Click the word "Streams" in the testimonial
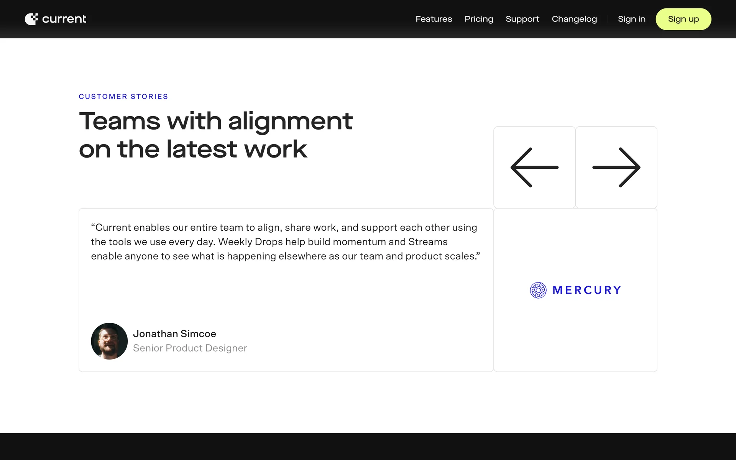The image size is (736, 460). pyautogui.click(x=428, y=242)
